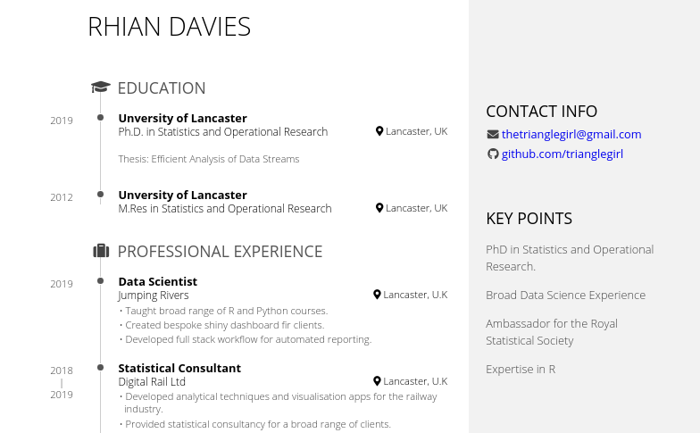The height and width of the screenshot is (433, 700).
Task: Click the Statistical Consultant timeline dot
Action: pyautogui.click(x=101, y=368)
